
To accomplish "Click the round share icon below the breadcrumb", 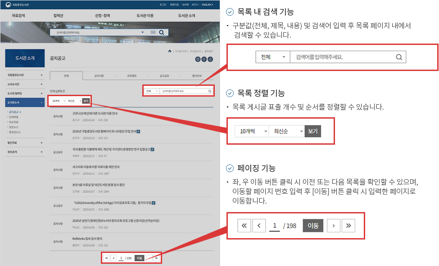I will [x=210, y=59].
